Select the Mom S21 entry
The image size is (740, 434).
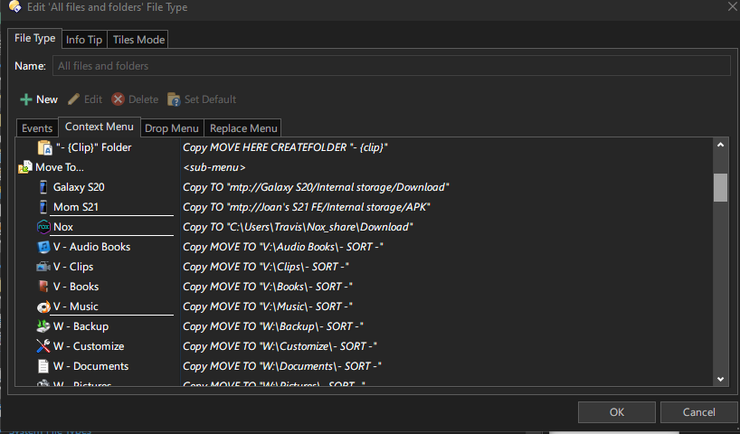[x=76, y=207]
